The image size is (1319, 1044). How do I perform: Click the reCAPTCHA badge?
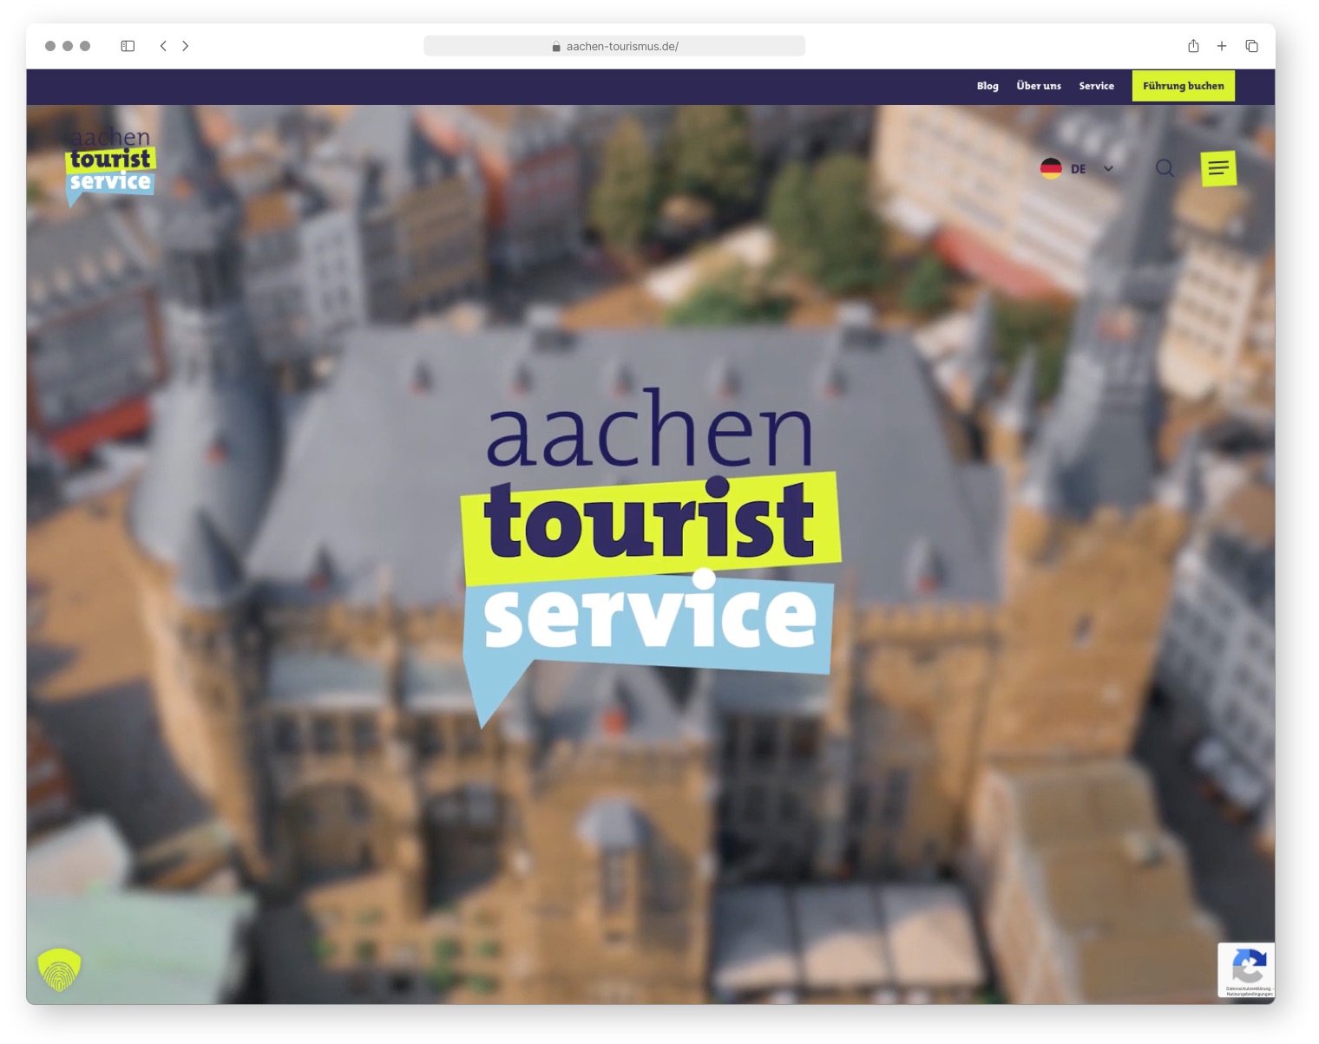[x=1246, y=970]
